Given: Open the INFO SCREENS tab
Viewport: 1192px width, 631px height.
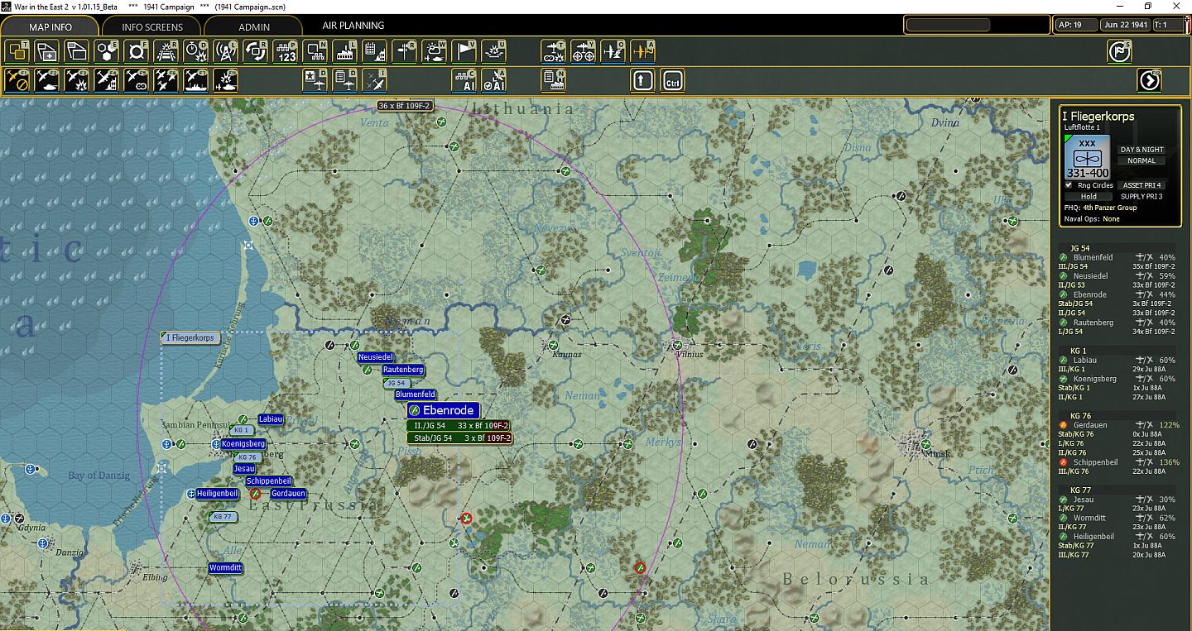Looking at the screenshot, I should 152,26.
